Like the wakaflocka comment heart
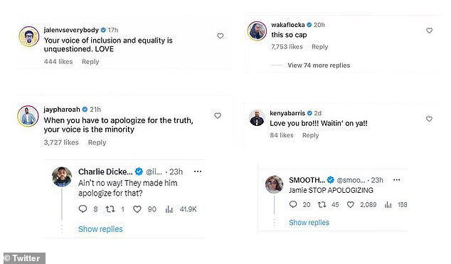This screenshot has width=451, height=264. pos(429,30)
